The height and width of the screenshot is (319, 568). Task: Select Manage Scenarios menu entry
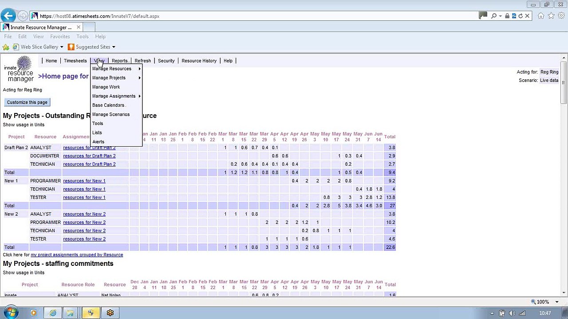[116, 114]
